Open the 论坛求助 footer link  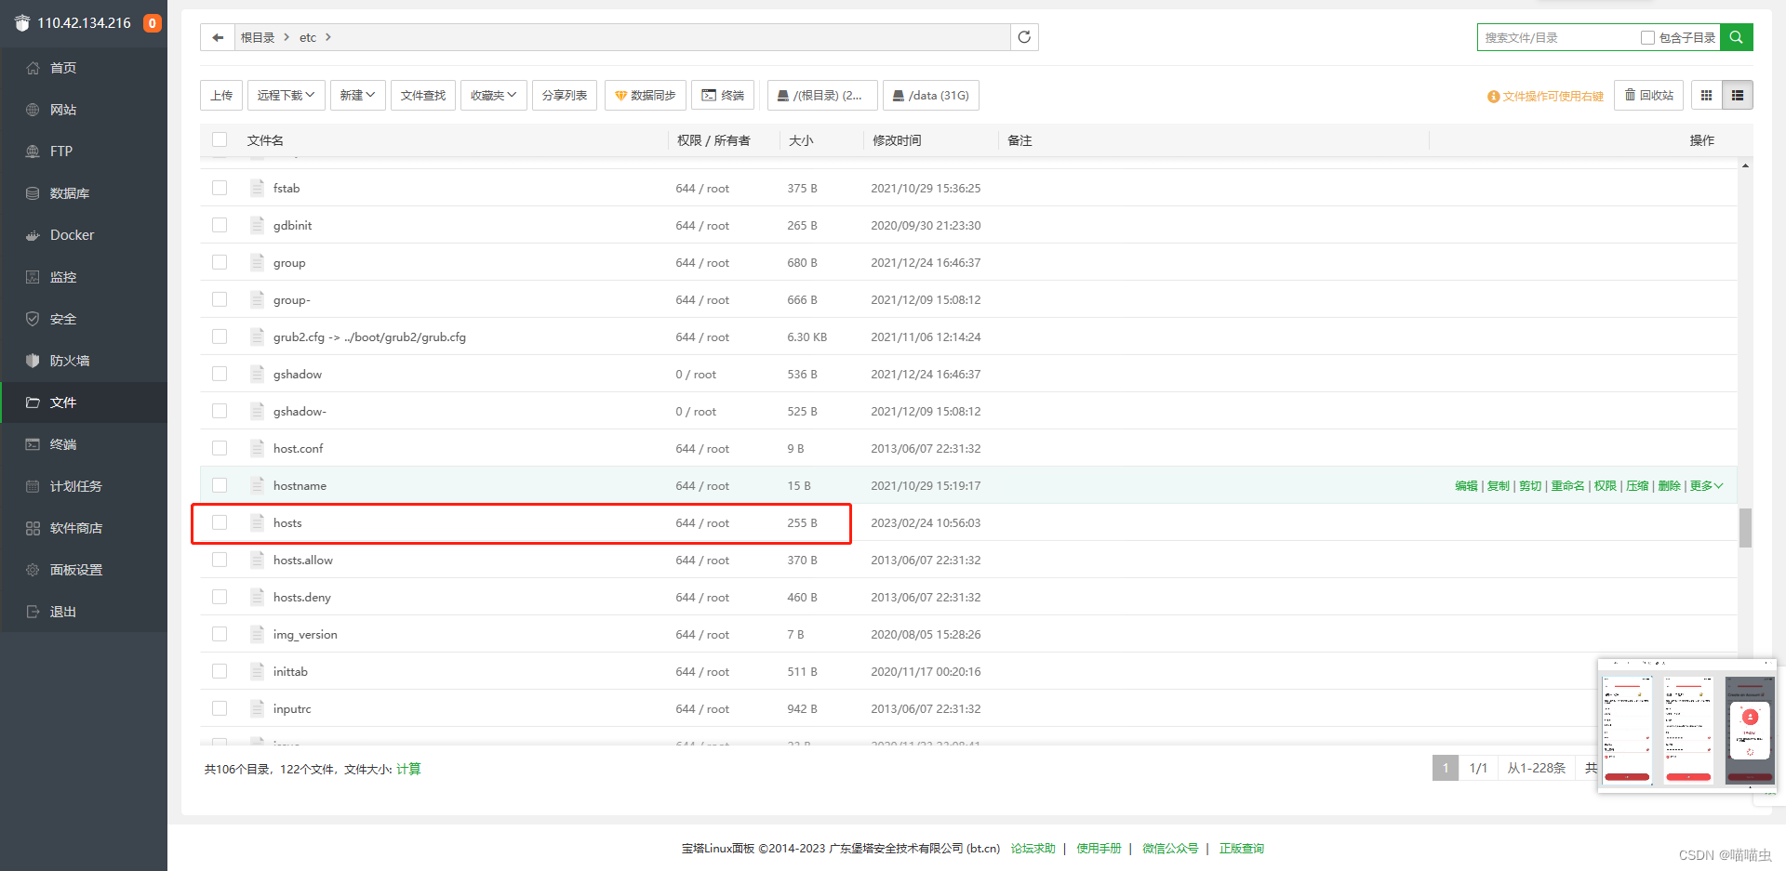point(1033,848)
